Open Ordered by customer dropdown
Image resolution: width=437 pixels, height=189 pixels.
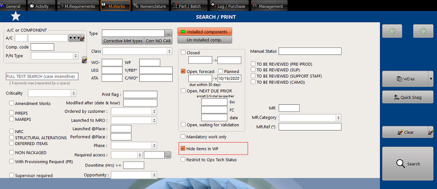coord(134,111)
